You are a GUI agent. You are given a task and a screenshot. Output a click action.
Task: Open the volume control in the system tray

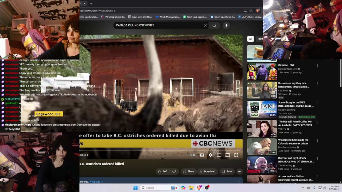click(324, 188)
